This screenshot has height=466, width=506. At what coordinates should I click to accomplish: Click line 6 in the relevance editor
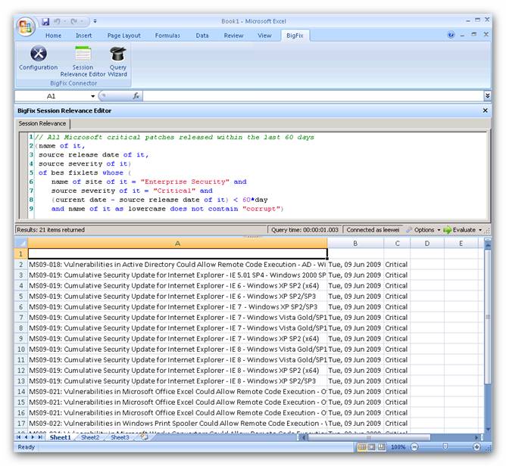149,182
